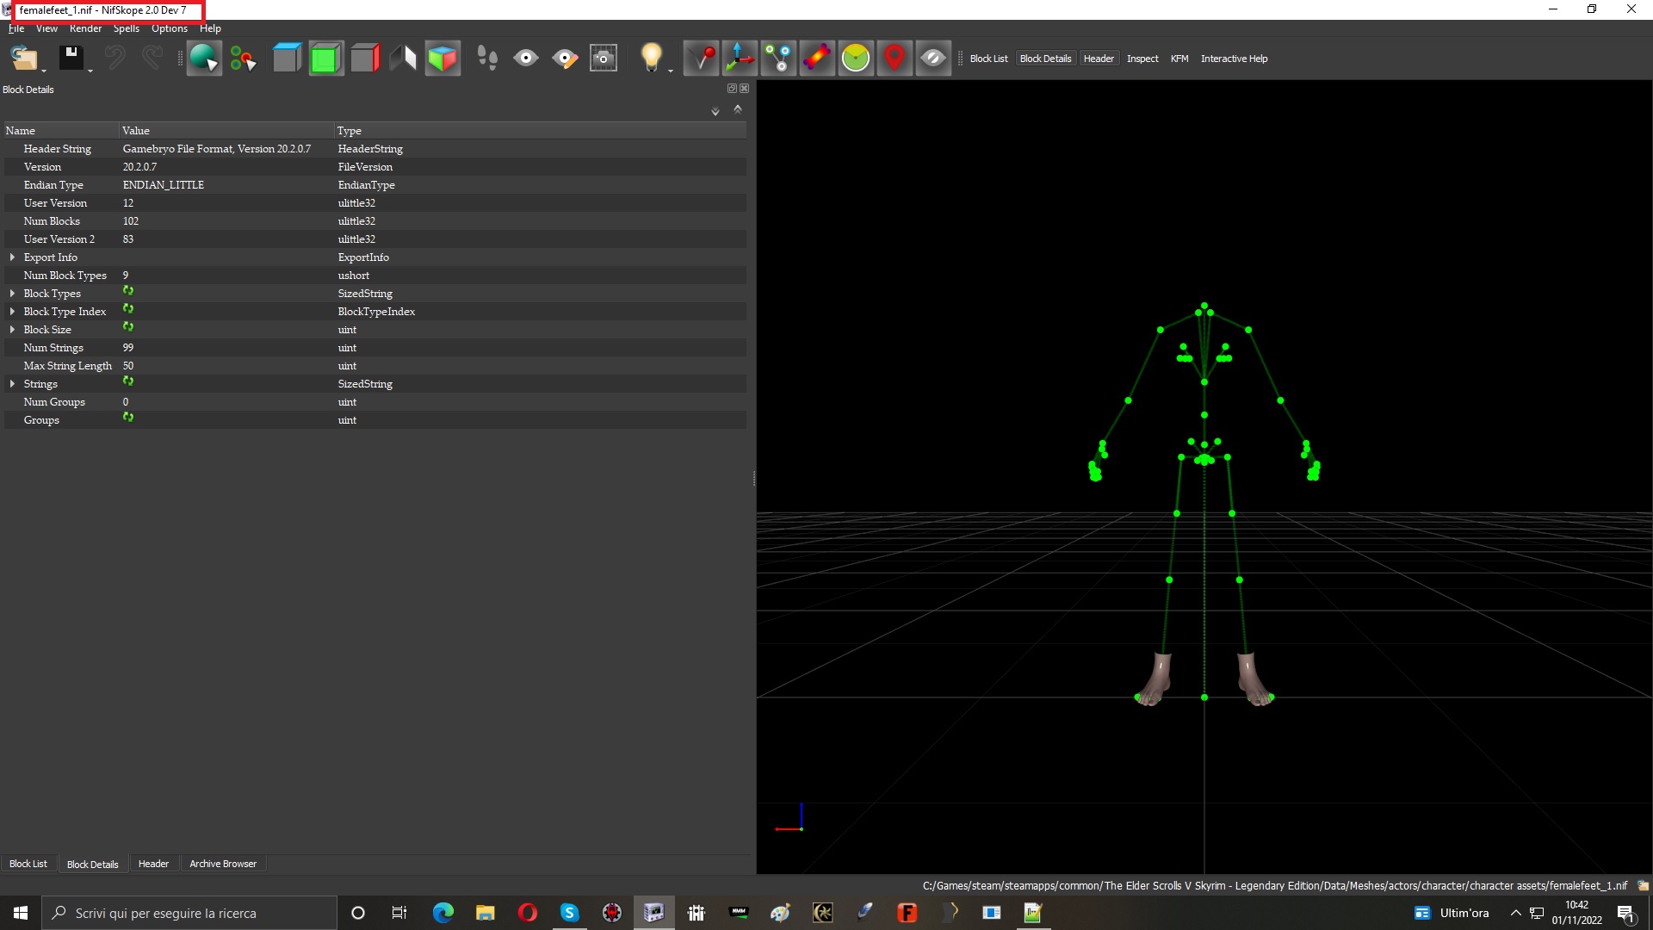1653x930 pixels.
Task: Save the file with the floppy disk icon
Action: click(70, 59)
